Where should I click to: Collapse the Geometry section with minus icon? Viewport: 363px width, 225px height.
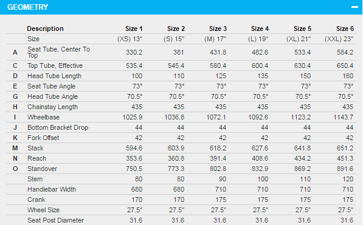[x=354, y=7]
